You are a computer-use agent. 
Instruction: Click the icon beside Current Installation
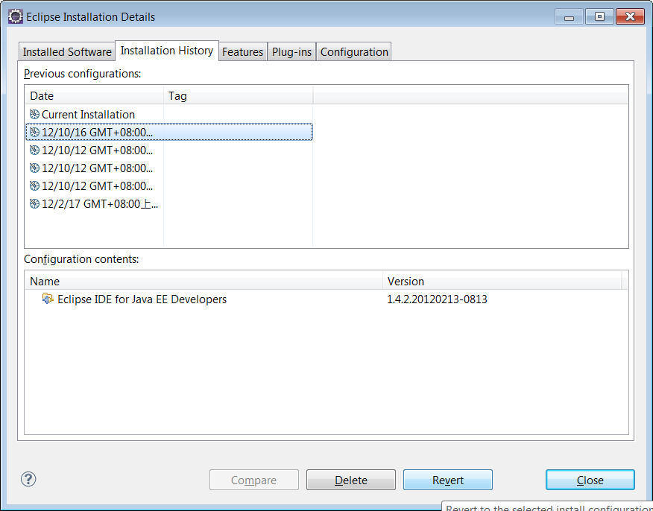[34, 115]
